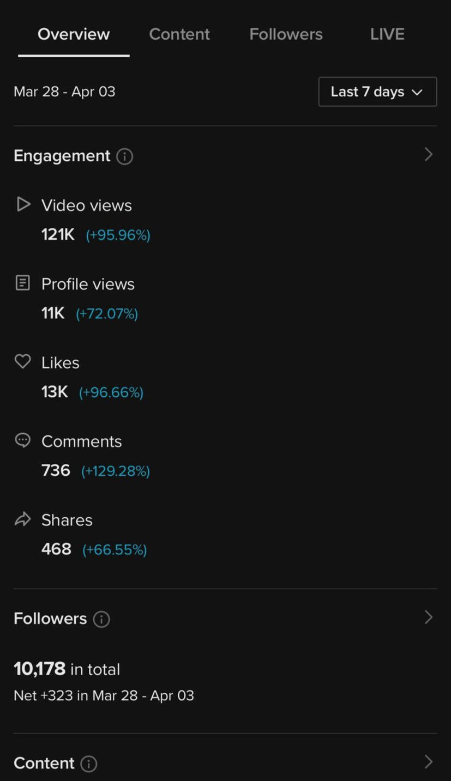This screenshot has width=451, height=781.
Task: Select the Overview tab
Action: point(74,34)
